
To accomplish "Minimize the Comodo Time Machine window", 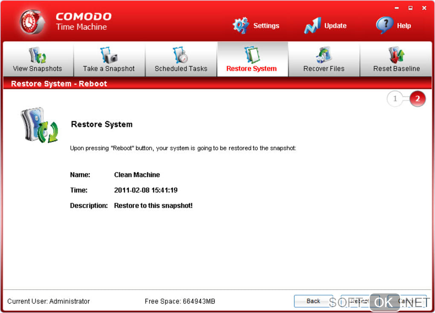I will click(x=397, y=8).
